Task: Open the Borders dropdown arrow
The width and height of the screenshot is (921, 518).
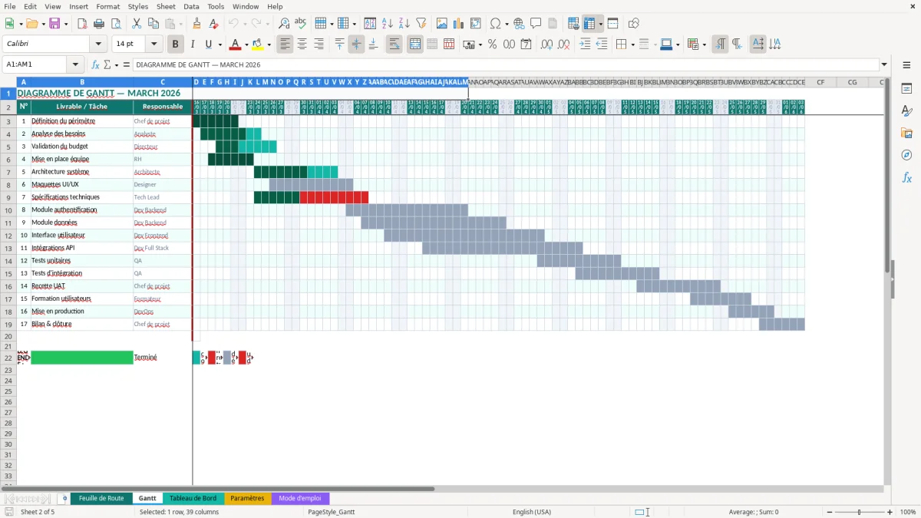Action: [634, 45]
